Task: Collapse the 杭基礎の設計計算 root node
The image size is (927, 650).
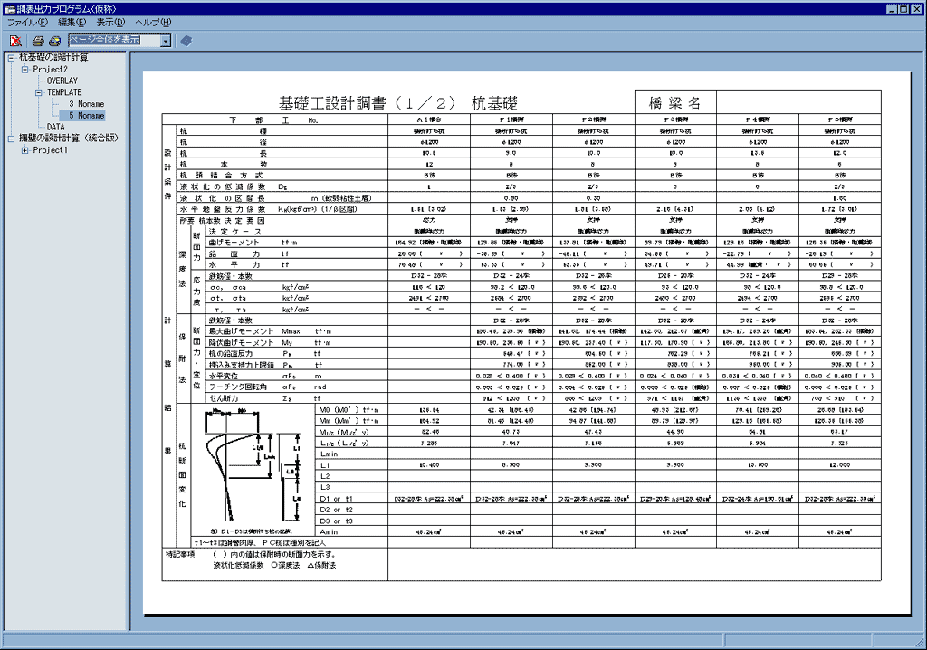Action: pyautogui.click(x=11, y=57)
